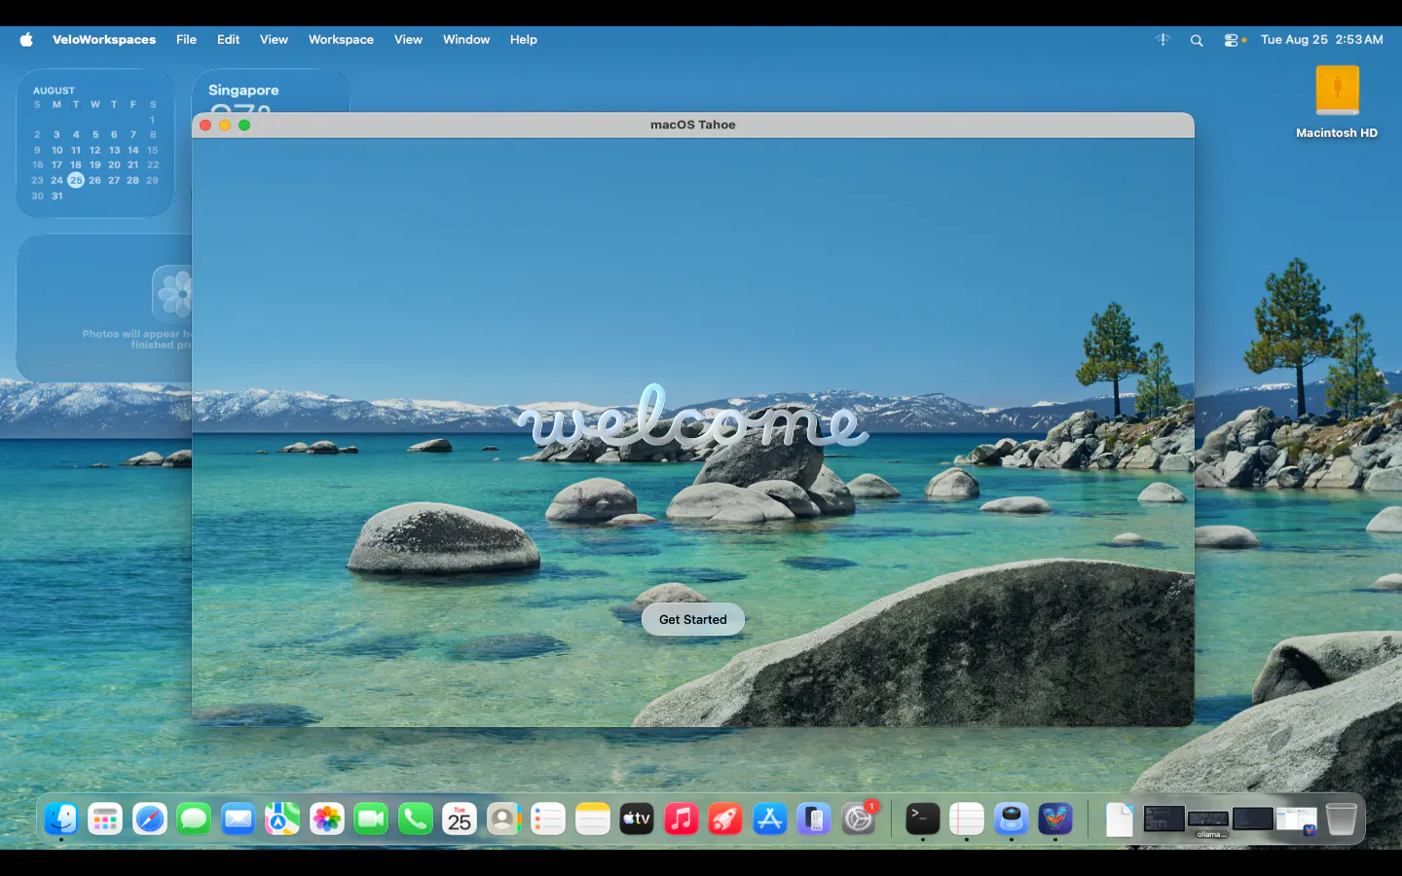1402x876 pixels.
Task: Launch Safari from the Dock
Action: tap(150, 819)
